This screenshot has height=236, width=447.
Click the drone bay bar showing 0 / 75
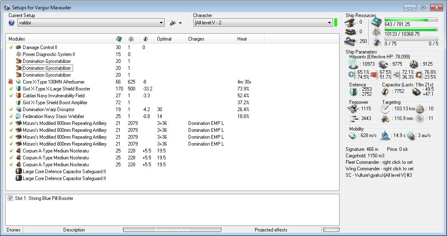pyautogui.click(x=411, y=39)
